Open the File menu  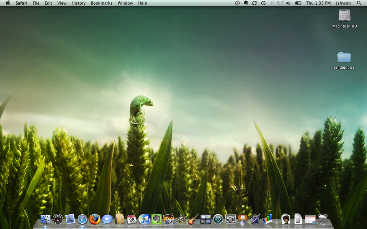pyautogui.click(x=36, y=3)
